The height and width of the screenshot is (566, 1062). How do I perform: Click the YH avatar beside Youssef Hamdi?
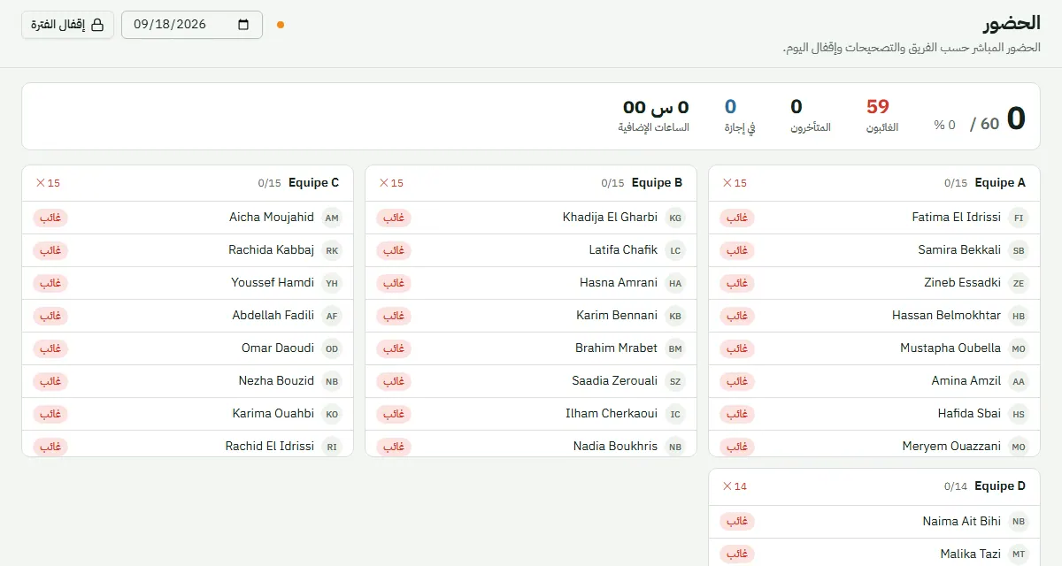(332, 283)
